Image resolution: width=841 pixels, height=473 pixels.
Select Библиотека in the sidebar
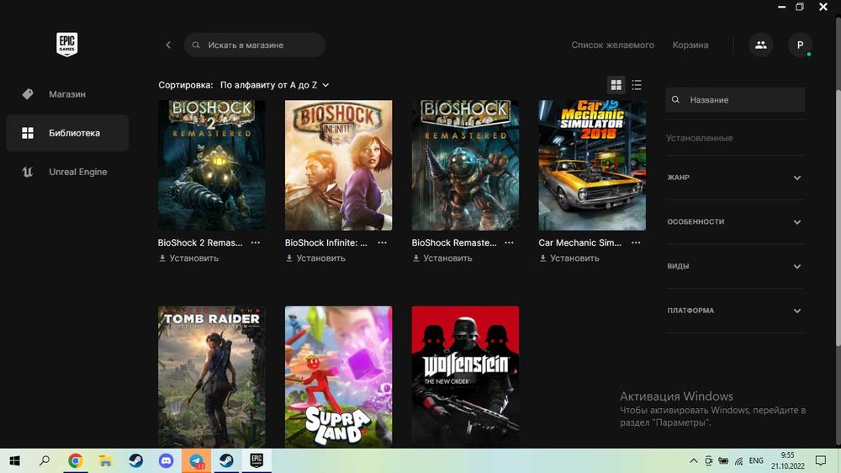point(67,133)
